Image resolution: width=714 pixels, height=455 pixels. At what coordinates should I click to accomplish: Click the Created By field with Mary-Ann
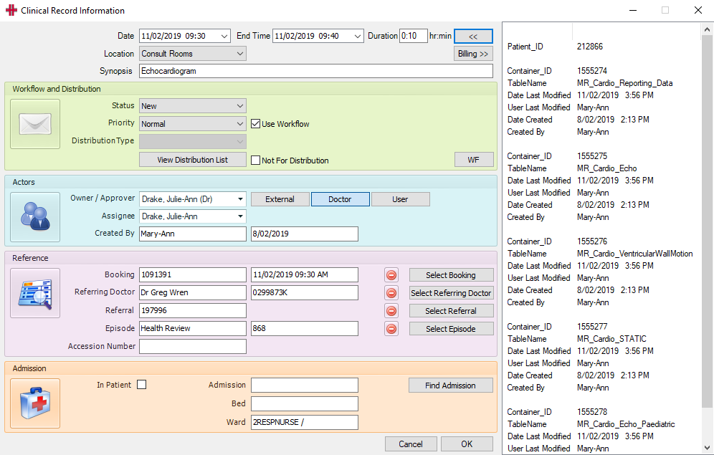pyautogui.click(x=193, y=234)
